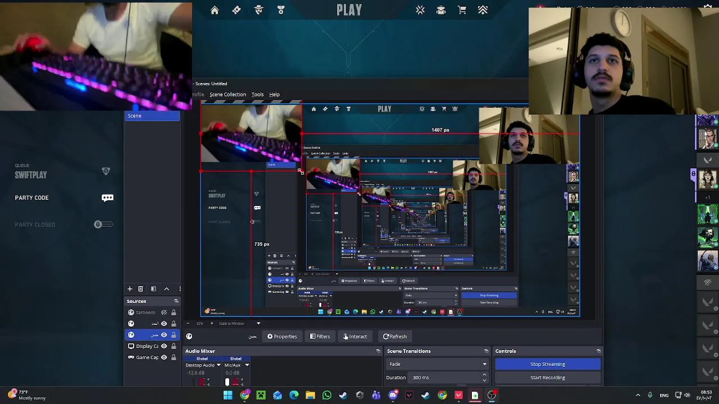This screenshot has height=404, width=719.
Task: Open the Scale to Window dropdown
Action: point(239,323)
